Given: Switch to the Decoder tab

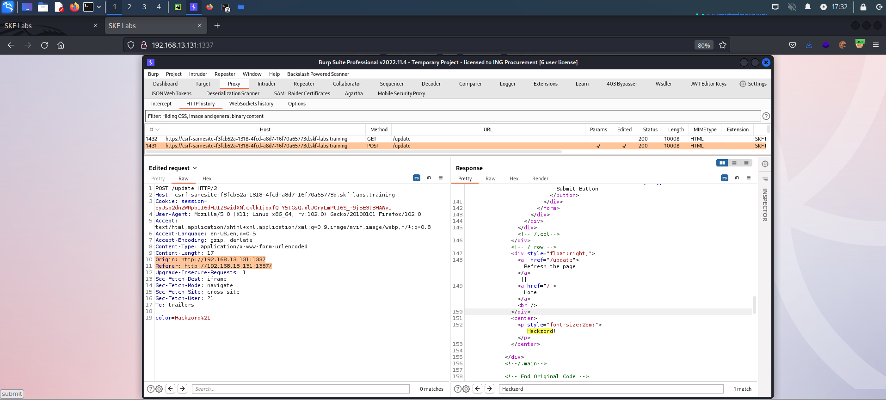Looking at the screenshot, I should pos(431,84).
